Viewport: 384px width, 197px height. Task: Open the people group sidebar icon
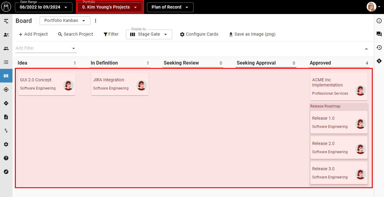pyautogui.click(x=6, y=48)
